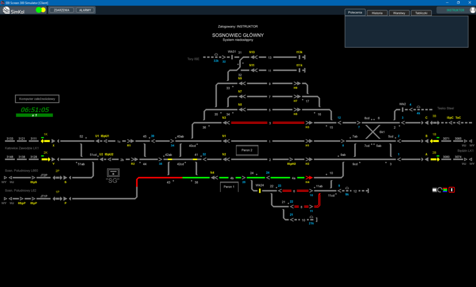Click the white rectangle legend icon

pos(435,190)
